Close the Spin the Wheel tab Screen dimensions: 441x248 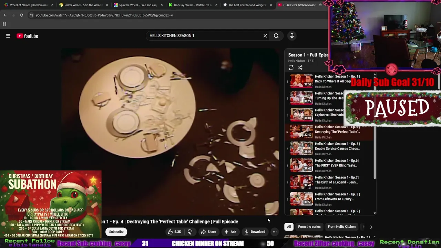[x=162, y=5]
